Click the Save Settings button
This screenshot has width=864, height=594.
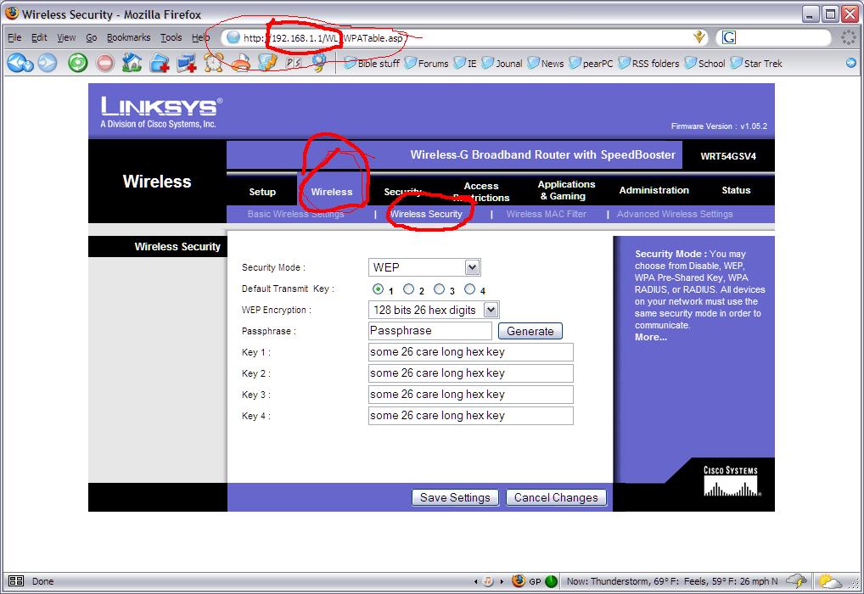click(455, 497)
